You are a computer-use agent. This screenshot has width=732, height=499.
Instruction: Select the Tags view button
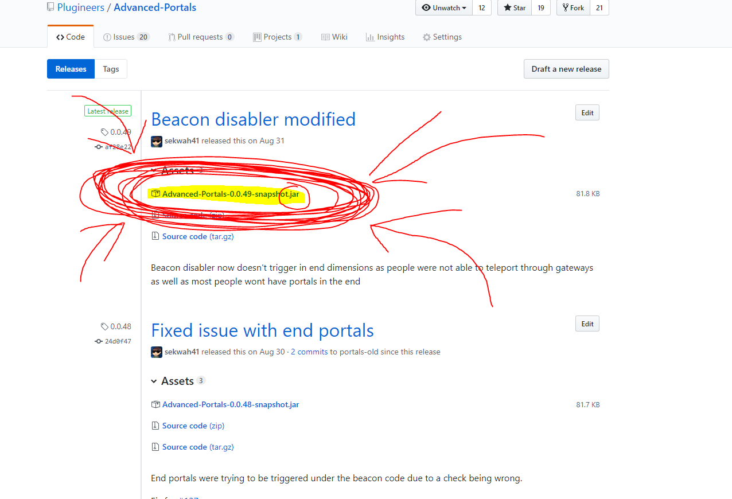tap(111, 69)
